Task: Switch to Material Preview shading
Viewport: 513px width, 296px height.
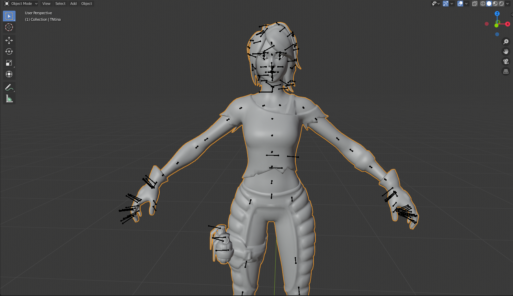Action: pos(495,4)
